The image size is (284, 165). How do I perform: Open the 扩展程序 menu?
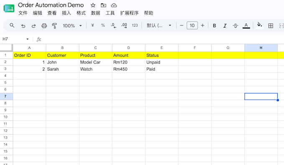click(129, 13)
